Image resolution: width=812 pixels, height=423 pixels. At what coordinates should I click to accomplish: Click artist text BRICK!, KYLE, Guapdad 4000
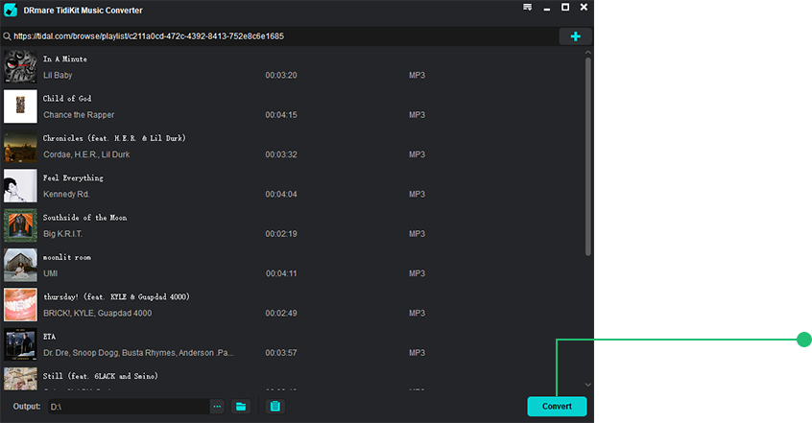(x=97, y=314)
